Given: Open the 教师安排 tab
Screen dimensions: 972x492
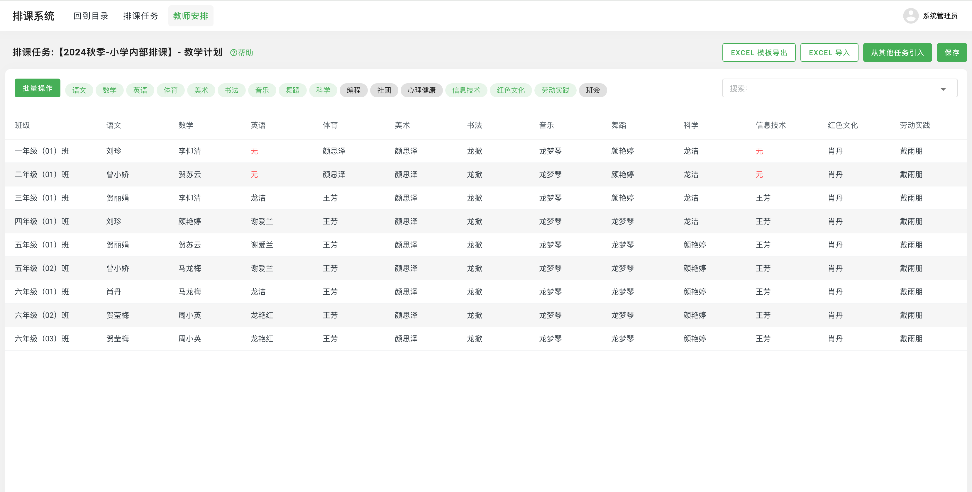Looking at the screenshot, I should 191,16.
